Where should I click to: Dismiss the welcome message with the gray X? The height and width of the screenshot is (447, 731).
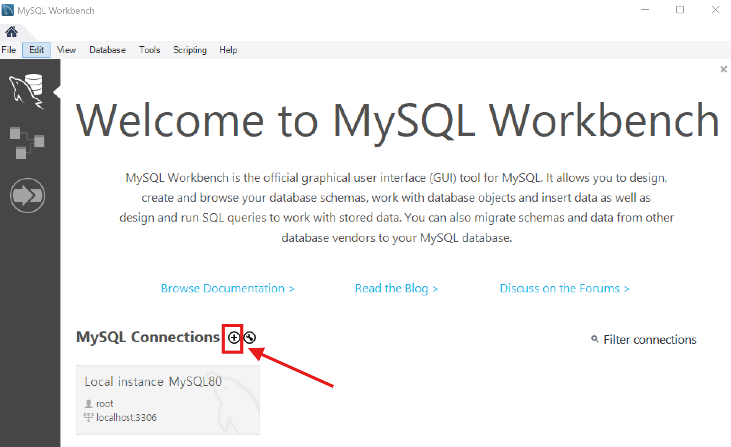pyautogui.click(x=723, y=69)
